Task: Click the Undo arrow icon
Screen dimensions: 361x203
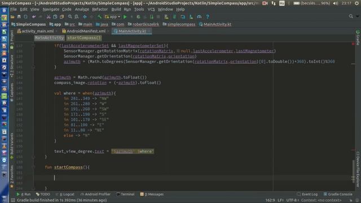Action: tap(34, 16)
